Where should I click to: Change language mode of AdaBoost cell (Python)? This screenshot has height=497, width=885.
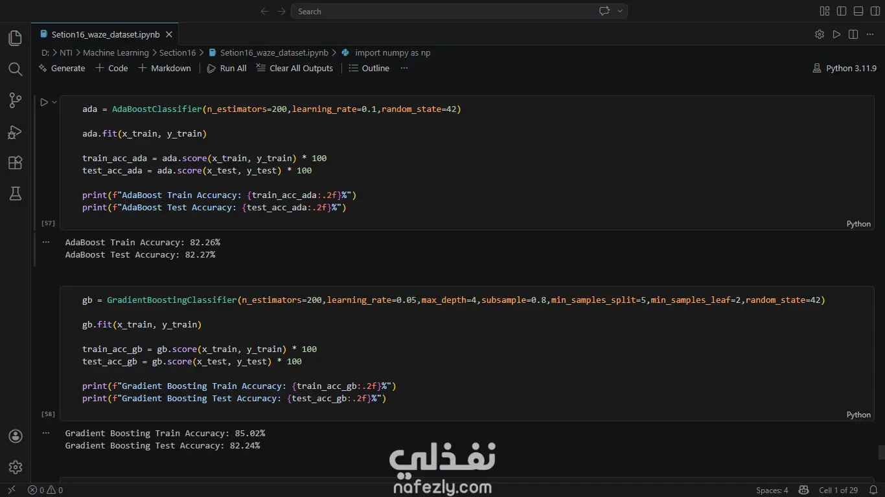858,223
